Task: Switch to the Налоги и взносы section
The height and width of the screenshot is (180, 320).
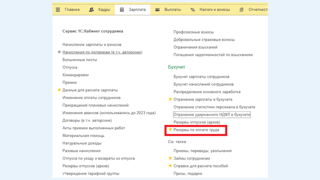Action: [x=214, y=9]
